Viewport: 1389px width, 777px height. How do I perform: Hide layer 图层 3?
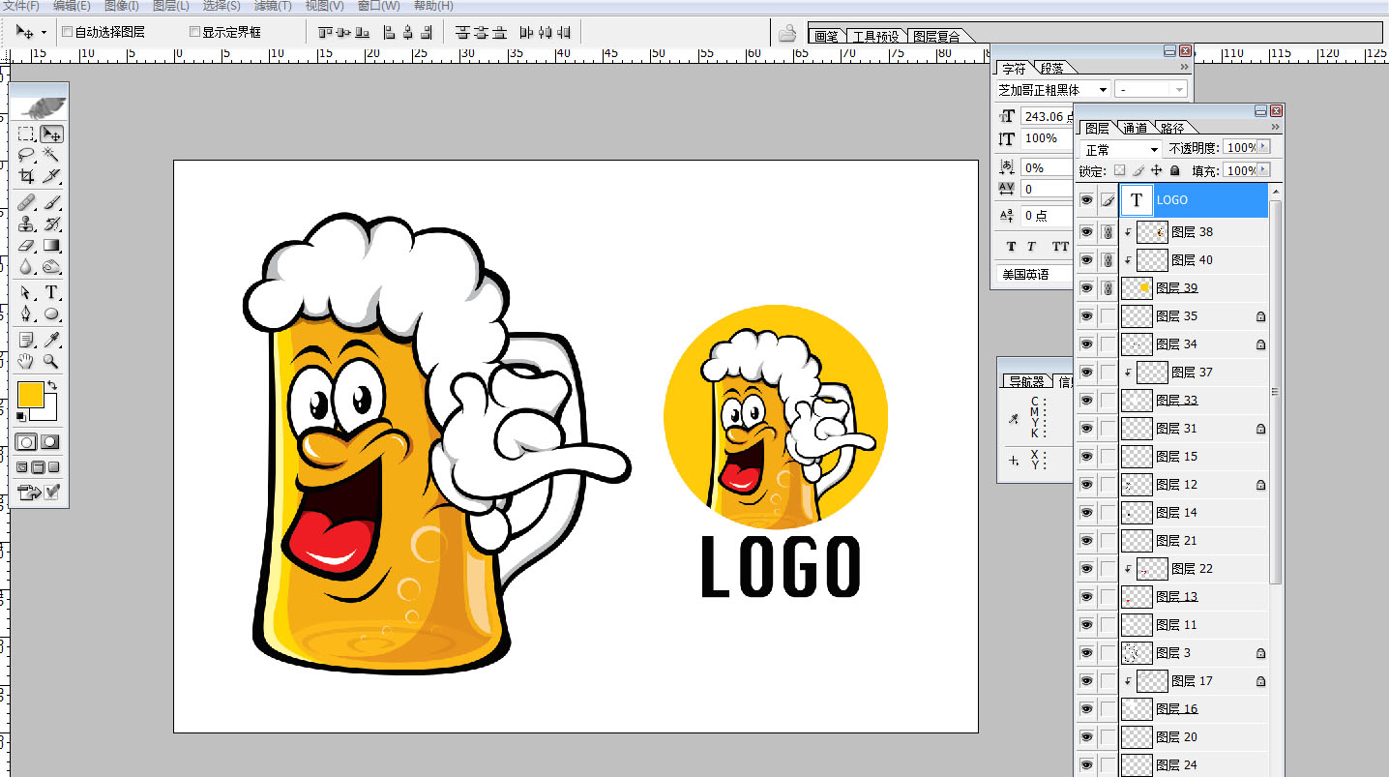1086,653
